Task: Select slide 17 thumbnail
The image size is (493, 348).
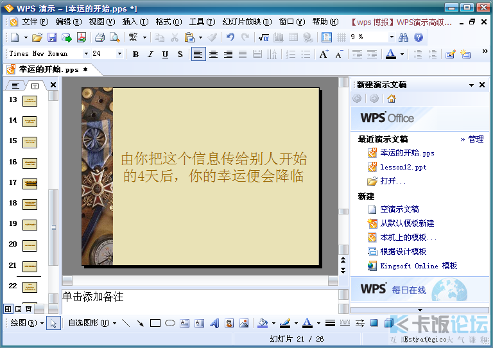Action: 30,184
